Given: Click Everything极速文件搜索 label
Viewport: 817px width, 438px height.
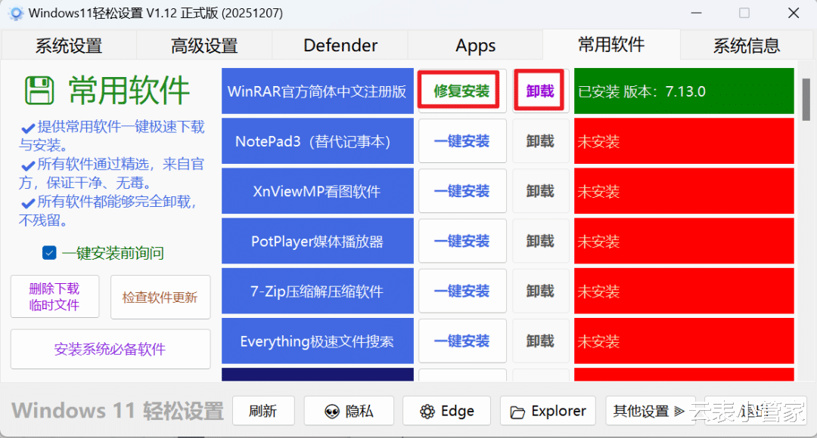Looking at the screenshot, I should 317,341.
